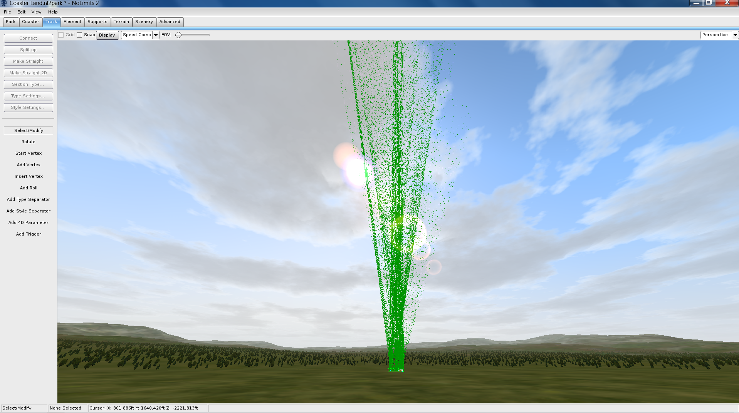Choose Add Type Separator tool
Image resolution: width=739 pixels, height=413 pixels.
click(29, 199)
